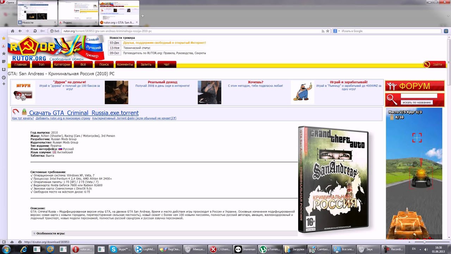Viewport: 451px width, 254px height.
Task: Open the Главная site menu item
Action: [20, 65]
